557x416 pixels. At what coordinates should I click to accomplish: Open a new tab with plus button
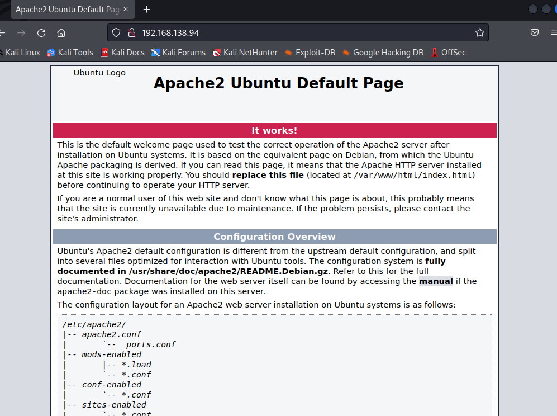(147, 10)
